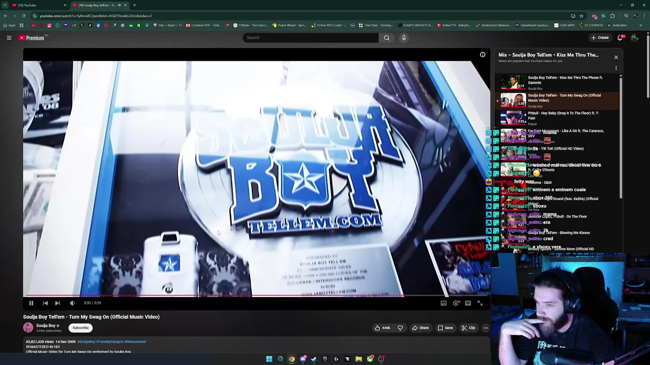Open the video info card icon

[x=482, y=55]
